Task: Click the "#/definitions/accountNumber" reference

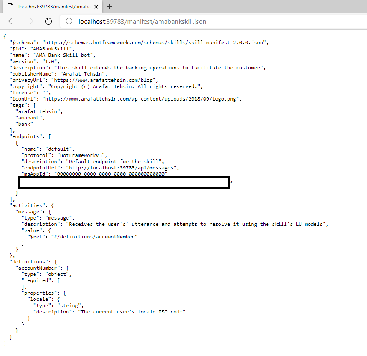Action: 94,237
